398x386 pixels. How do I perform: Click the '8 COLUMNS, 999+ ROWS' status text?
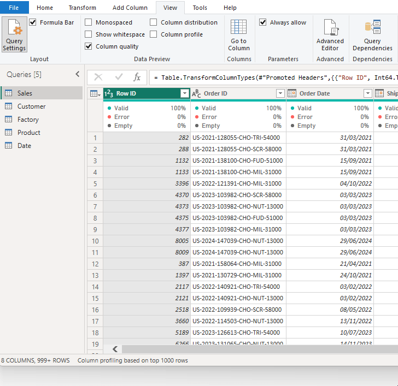click(36, 360)
